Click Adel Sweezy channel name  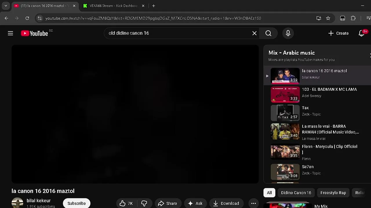point(312,96)
